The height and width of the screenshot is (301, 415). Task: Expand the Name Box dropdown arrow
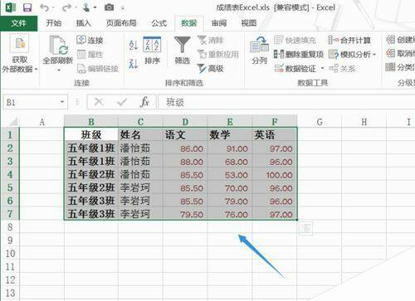(62, 103)
